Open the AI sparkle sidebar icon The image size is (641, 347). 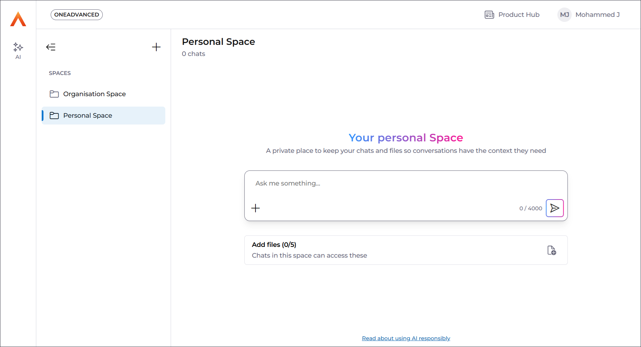point(18,51)
